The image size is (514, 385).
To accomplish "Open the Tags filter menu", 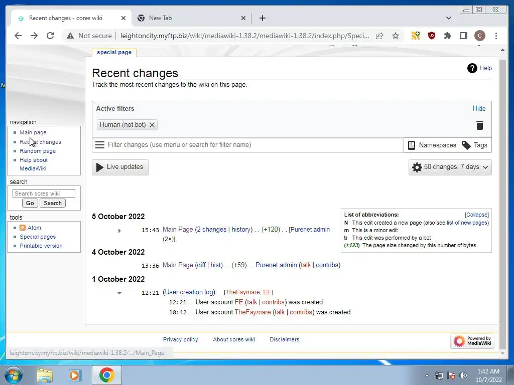I will [x=474, y=145].
